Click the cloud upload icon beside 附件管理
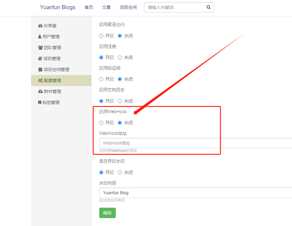The image size is (292, 226). point(40,92)
